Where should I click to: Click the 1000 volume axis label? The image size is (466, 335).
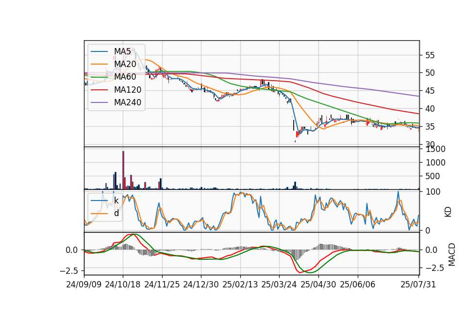435,163
